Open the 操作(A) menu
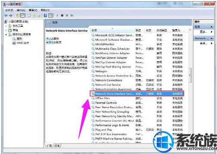Screen dimensions: 217x154 pyautogui.click(x=21, y=10)
